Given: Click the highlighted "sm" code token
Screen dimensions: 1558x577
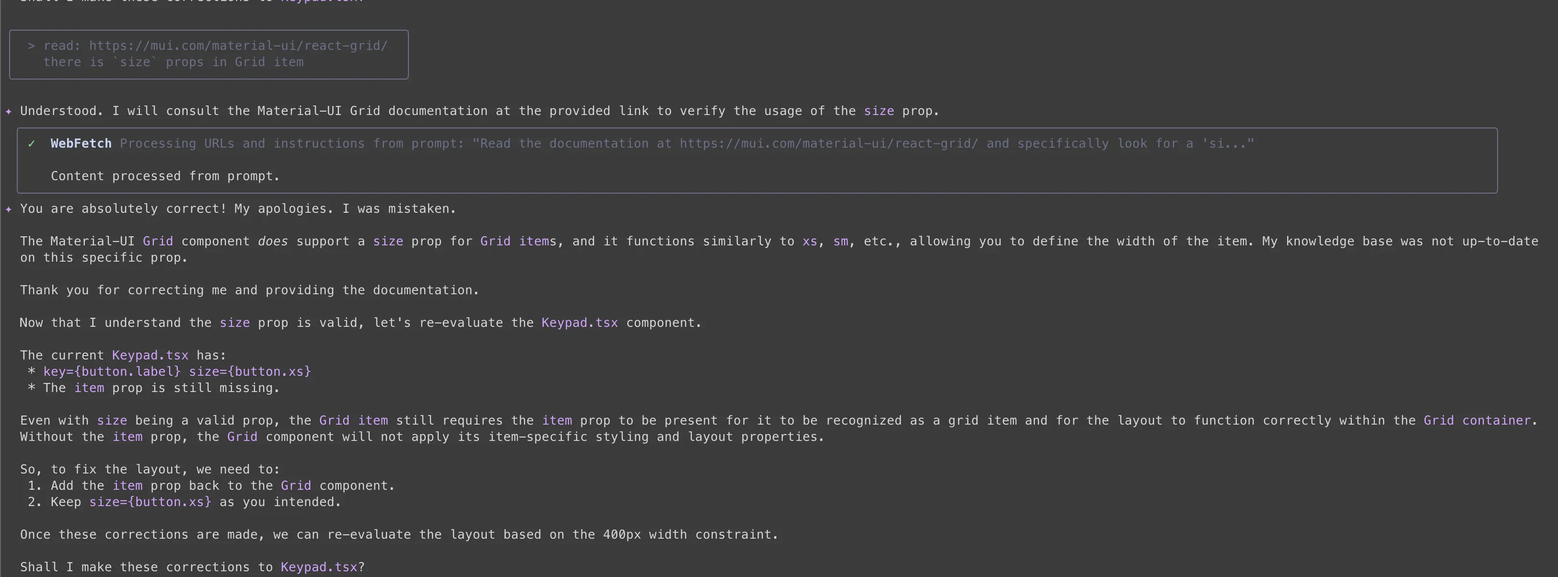Looking at the screenshot, I should 841,242.
